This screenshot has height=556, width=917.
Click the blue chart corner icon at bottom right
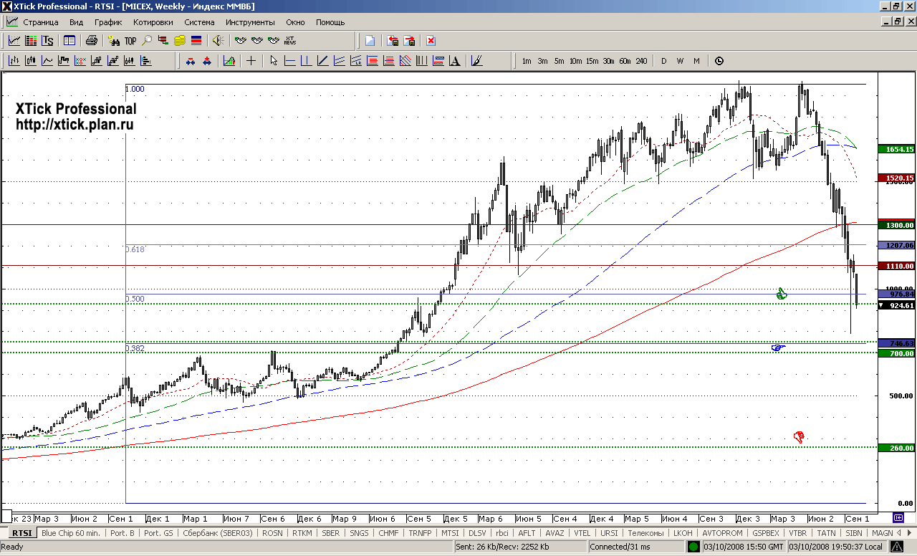click(898, 517)
